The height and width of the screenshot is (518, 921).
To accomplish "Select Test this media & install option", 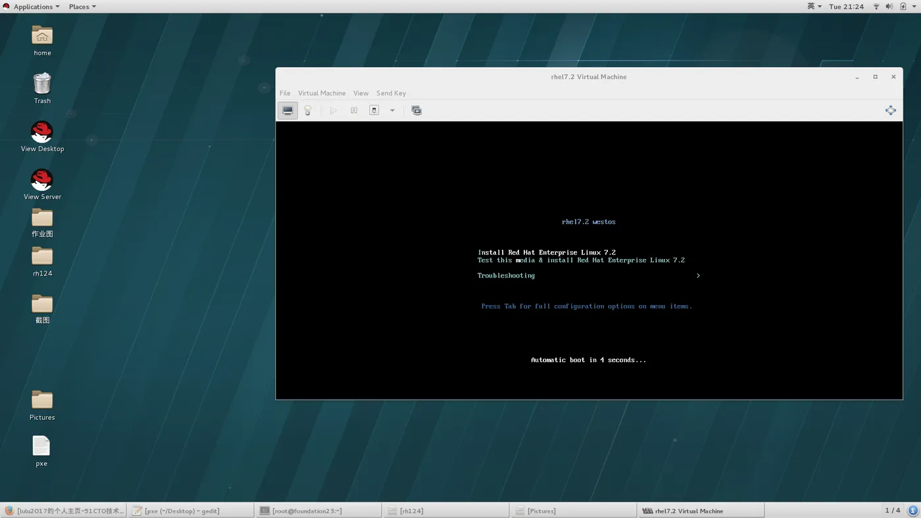I will pyautogui.click(x=581, y=260).
